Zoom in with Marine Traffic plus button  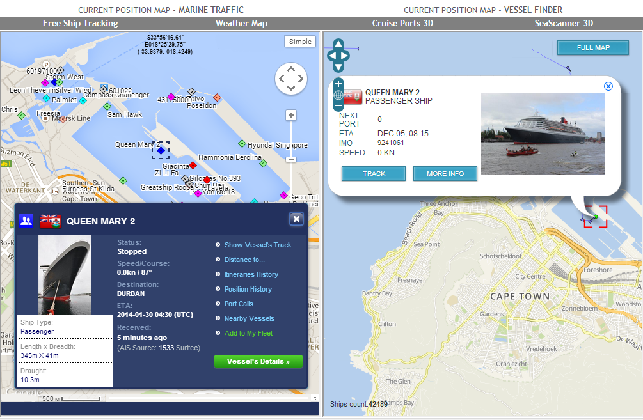pyautogui.click(x=291, y=115)
